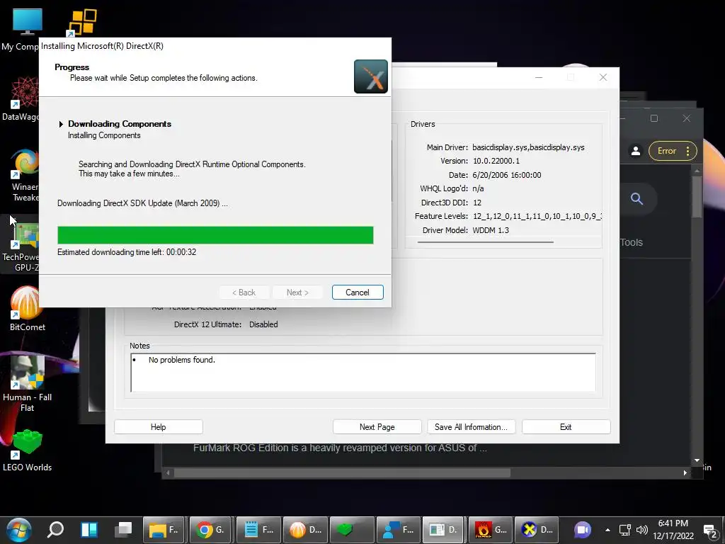The image size is (725, 544).
Task: Click the disabled Next button in installer
Action: (x=297, y=293)
